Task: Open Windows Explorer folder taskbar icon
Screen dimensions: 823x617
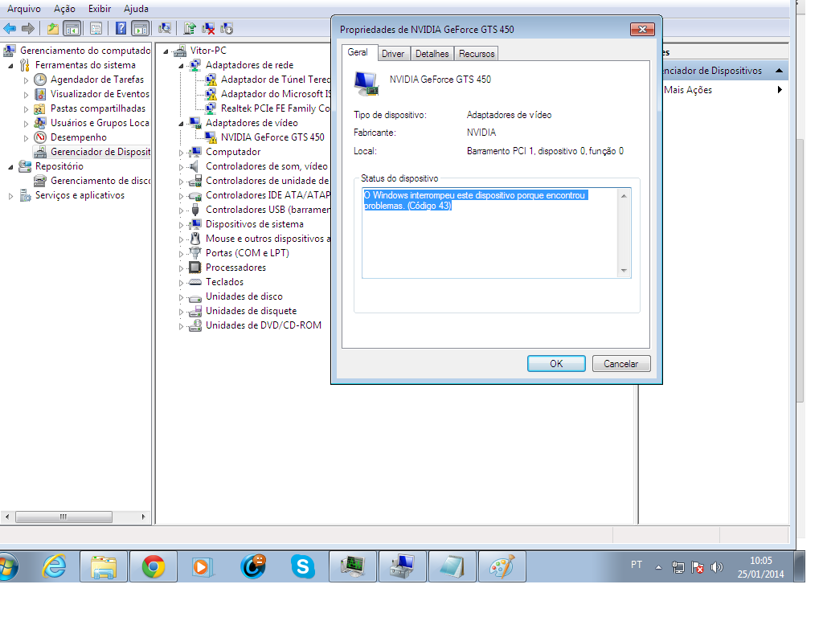Action: click(x=104, y=566)
